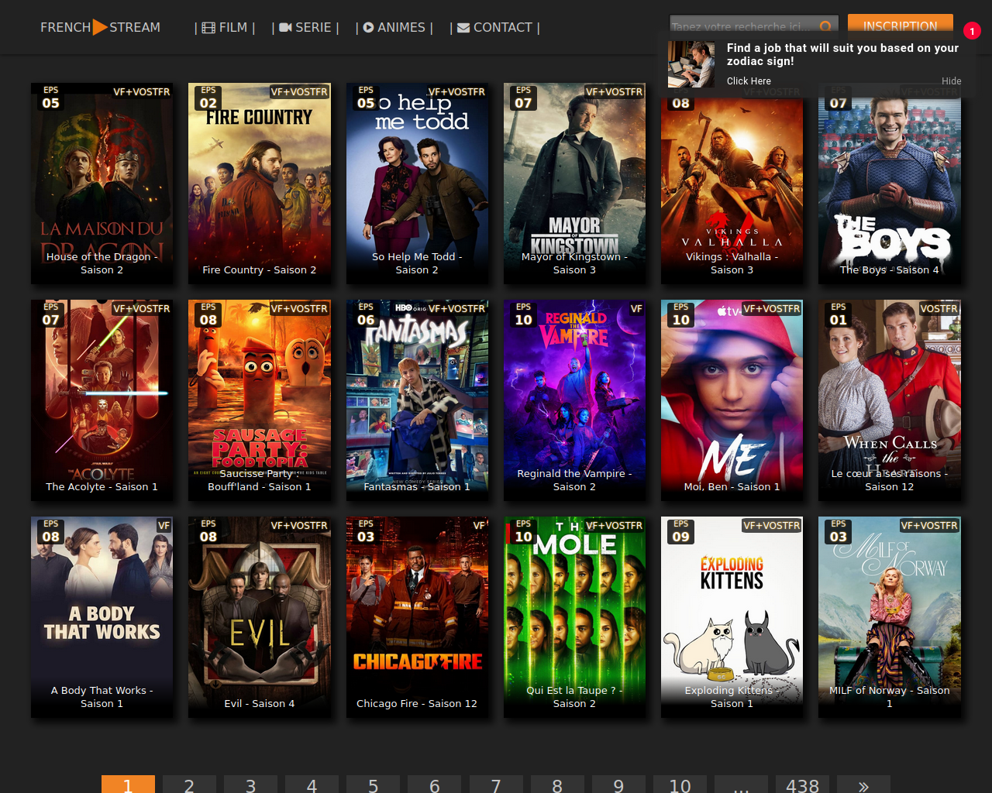Open Moi, Ben Saison 1 poster
The image size is (992, 793).
tap(732, 400)
